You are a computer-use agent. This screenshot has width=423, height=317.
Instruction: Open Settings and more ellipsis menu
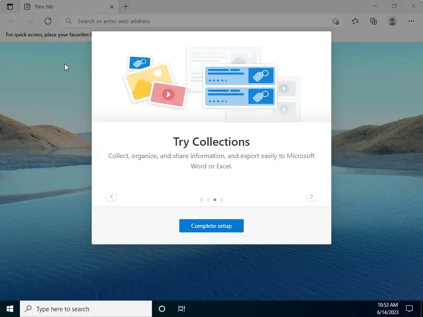[411, 21]
